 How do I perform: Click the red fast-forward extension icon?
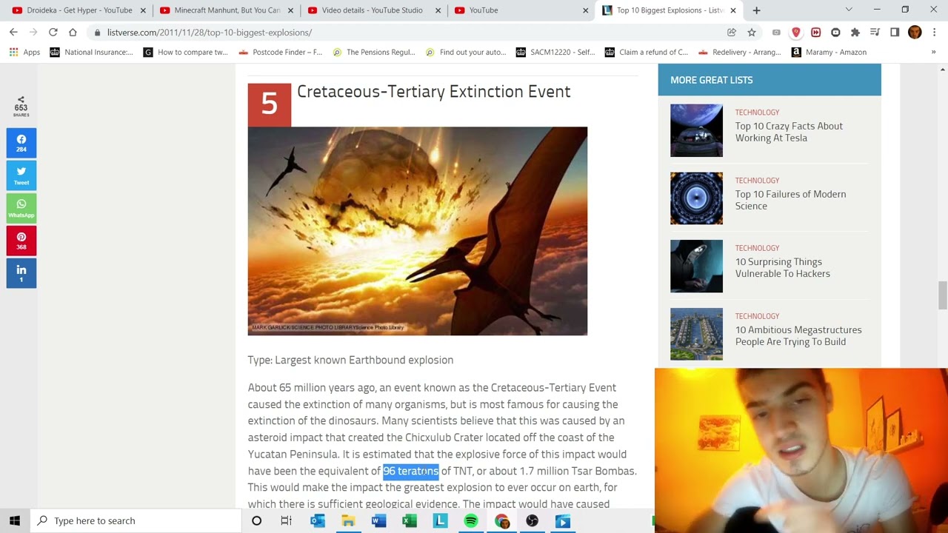point(815,33)
